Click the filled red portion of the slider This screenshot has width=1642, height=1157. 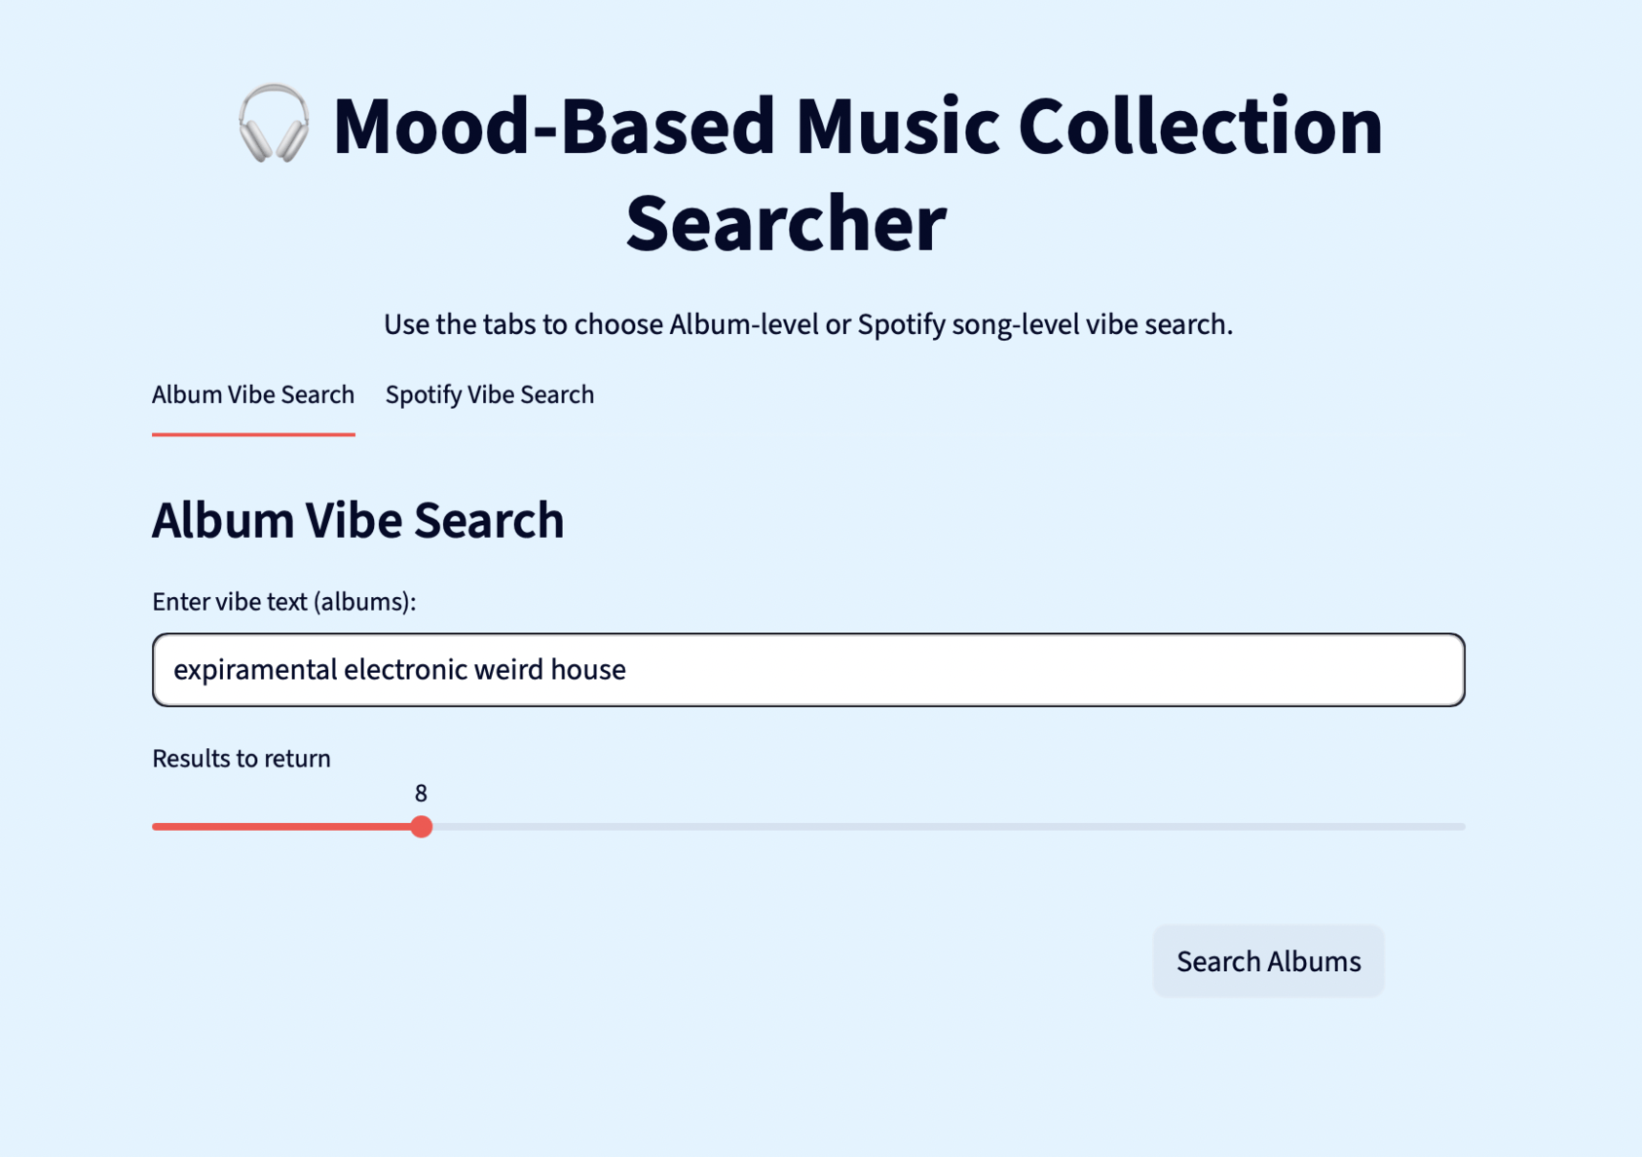point(282,827)
